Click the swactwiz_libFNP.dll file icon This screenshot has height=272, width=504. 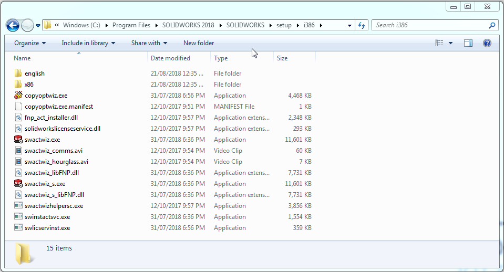18,172
